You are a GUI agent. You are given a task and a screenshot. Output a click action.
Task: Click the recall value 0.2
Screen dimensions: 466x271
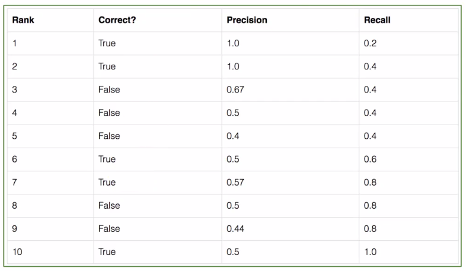click(370, 43)
